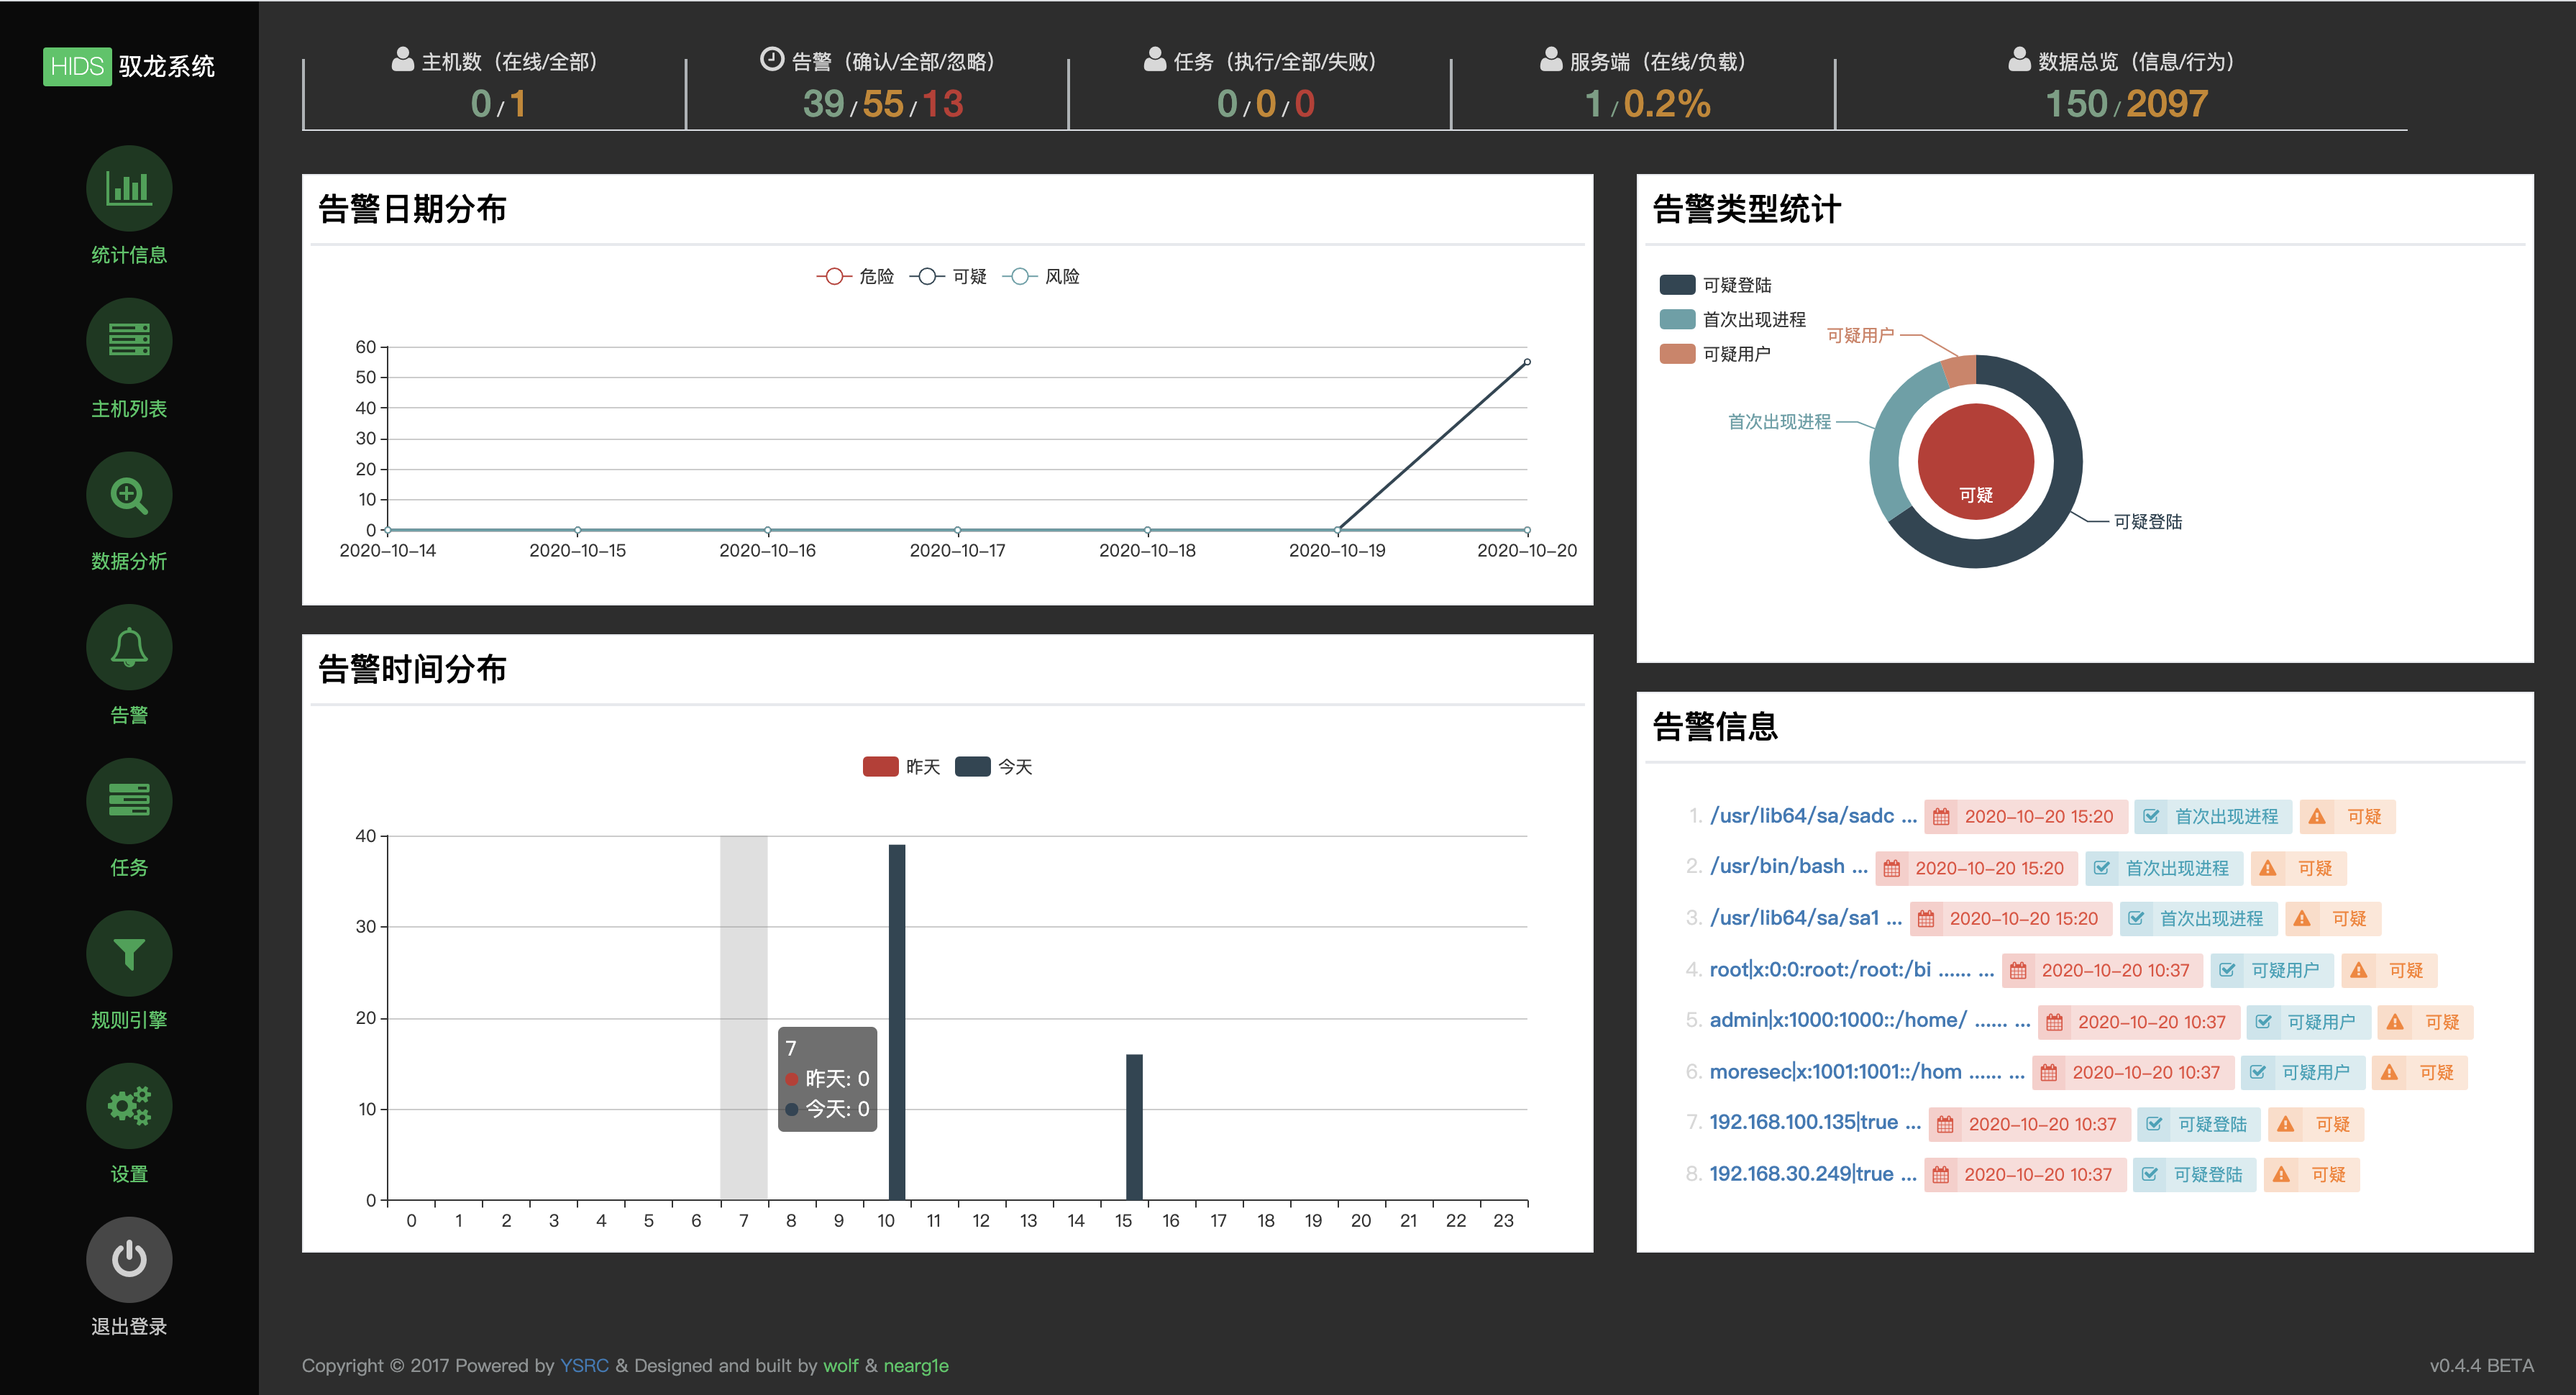Click the 可疑登陆 tag in 192.168.100.135 row
The height and width of the screenshot is (1395, 2576).
tap(2198, 1124)
